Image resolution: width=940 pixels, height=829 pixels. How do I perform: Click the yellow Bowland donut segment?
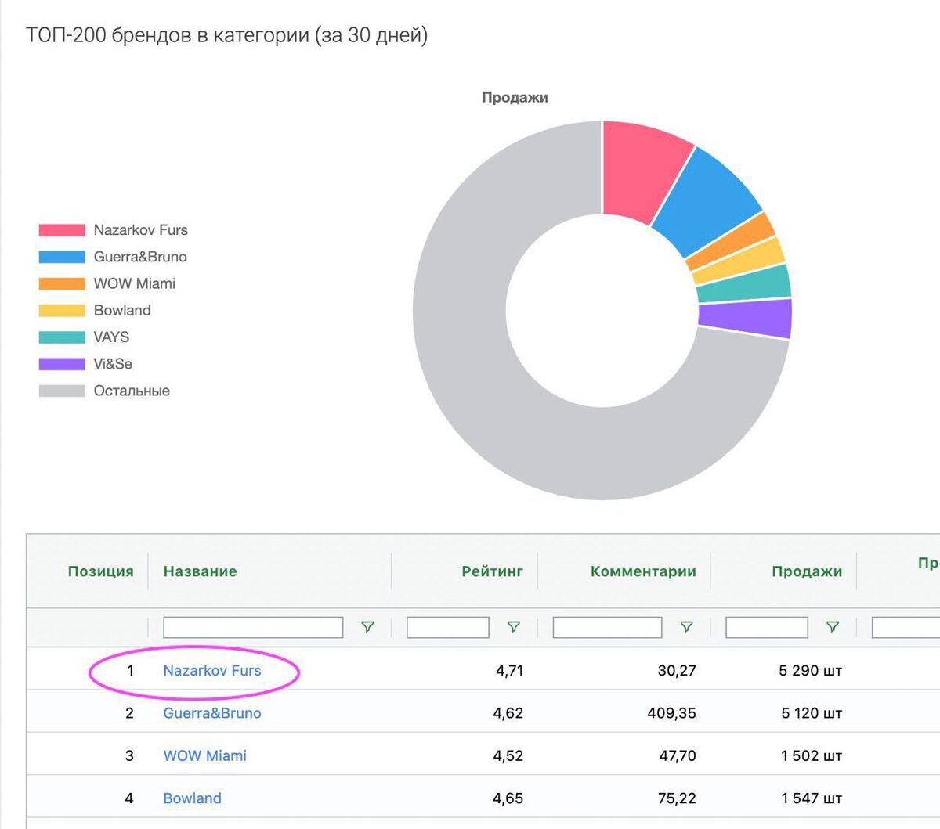point(739,262)
